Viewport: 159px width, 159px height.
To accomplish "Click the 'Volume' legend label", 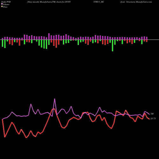I will [x=6, y=4].
